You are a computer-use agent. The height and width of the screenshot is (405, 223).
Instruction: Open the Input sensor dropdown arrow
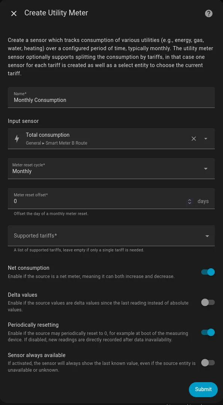point(206,139)
